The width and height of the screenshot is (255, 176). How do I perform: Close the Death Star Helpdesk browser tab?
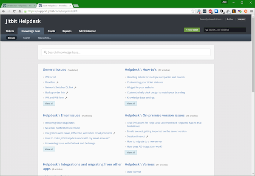point(34,5)
